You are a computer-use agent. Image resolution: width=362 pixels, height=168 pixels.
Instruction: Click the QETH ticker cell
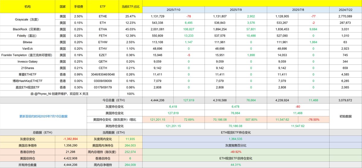(x=103, y=61)
